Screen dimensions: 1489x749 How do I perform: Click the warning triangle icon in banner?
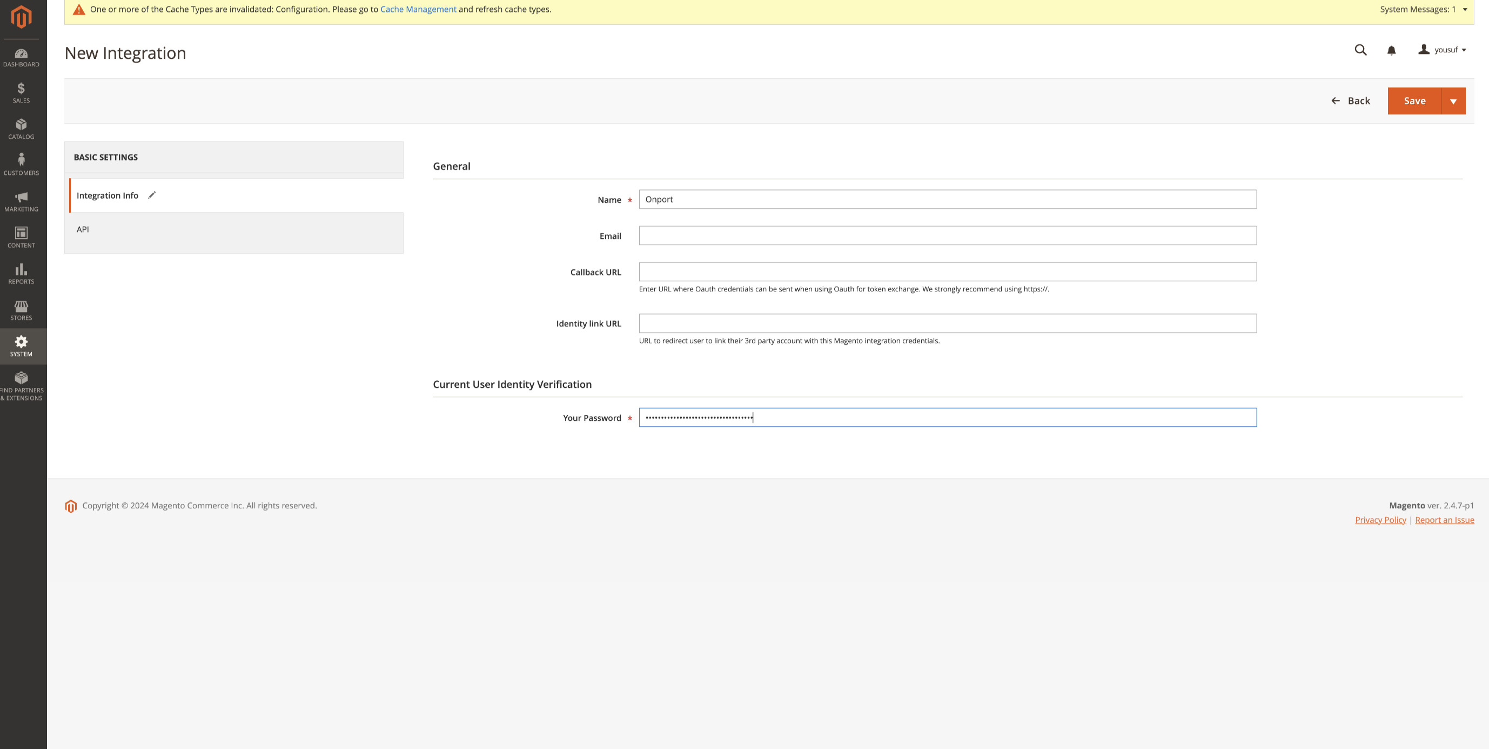tap(79, 10)
